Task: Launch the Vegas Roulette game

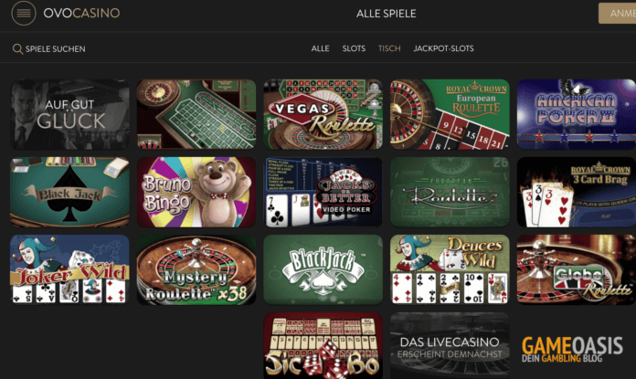Action: pos(323,114)
